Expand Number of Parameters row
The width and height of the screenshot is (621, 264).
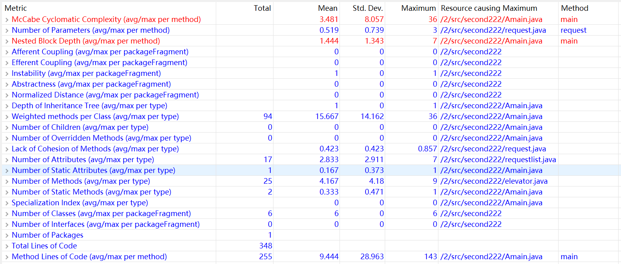(7, 30)
